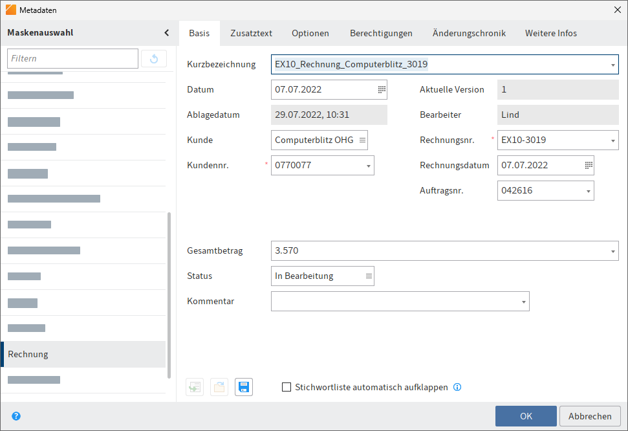Click the mask list vertical scrollbar

click(x=169, y=294)
